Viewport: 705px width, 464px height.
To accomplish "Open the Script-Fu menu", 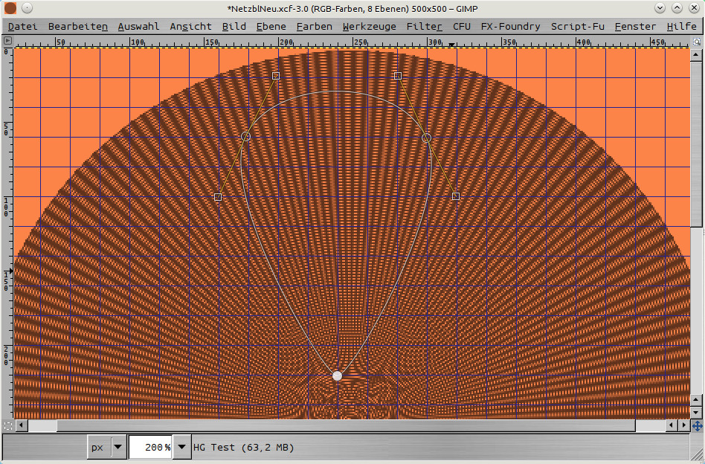I will tap(577, 26).
